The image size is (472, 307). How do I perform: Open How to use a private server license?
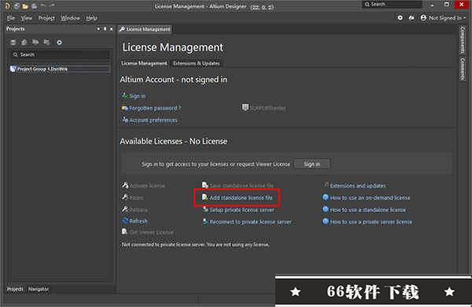point(367,221)
